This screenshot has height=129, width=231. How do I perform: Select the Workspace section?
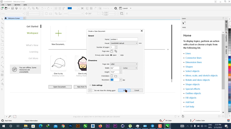(x=32, y=33)
